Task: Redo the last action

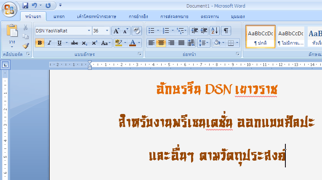Action: (x=48, y=5)
